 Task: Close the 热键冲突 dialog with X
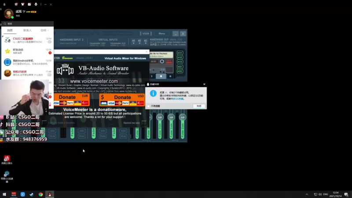click(x=204, y=84)
